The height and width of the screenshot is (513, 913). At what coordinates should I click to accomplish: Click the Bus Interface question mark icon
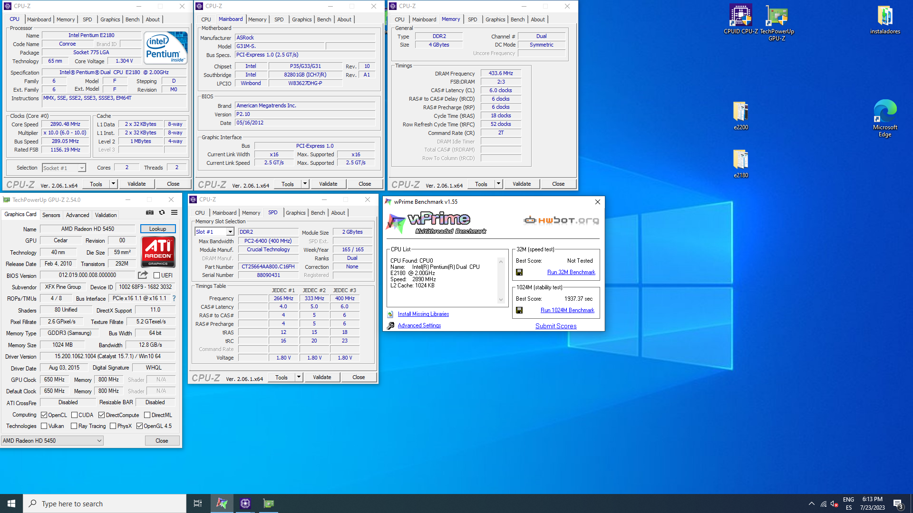[174, 298]
